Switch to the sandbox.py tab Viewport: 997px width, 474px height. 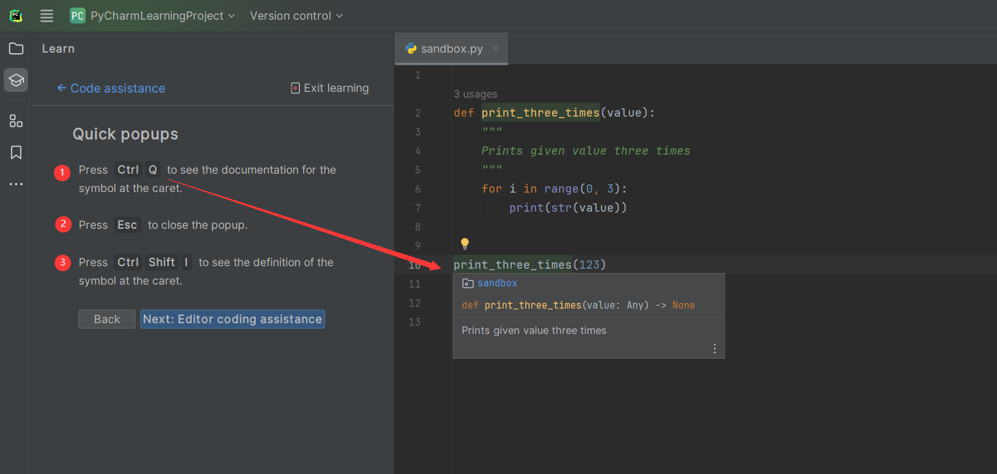tap(451, 49)
